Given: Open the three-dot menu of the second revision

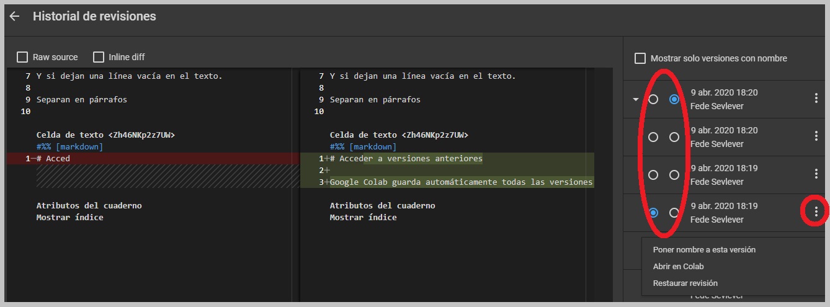Looking at the screenshot, I should pos(816,136).
